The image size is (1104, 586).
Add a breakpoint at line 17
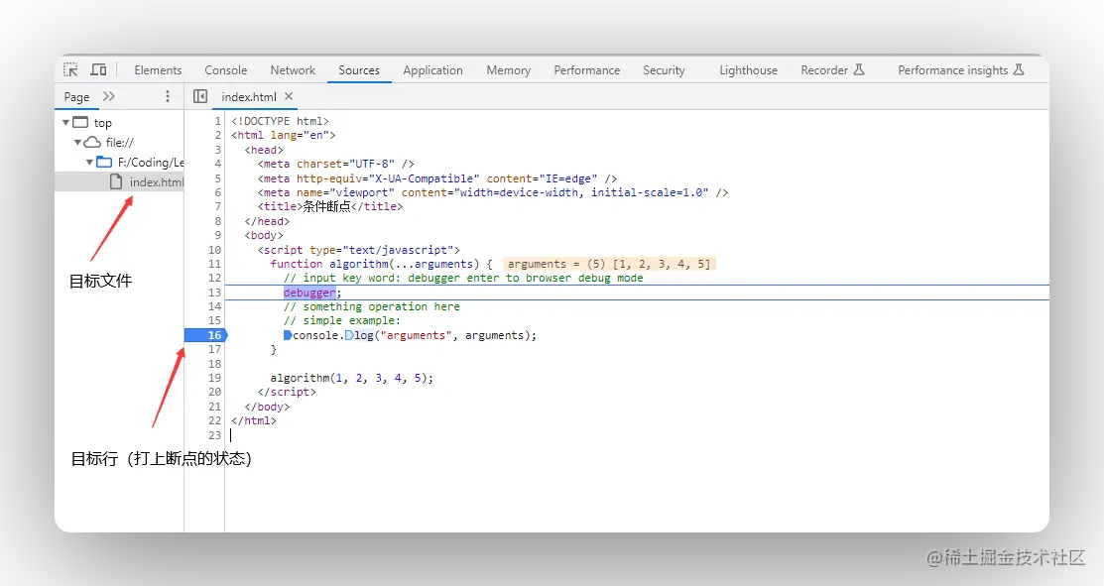point(214,350)
